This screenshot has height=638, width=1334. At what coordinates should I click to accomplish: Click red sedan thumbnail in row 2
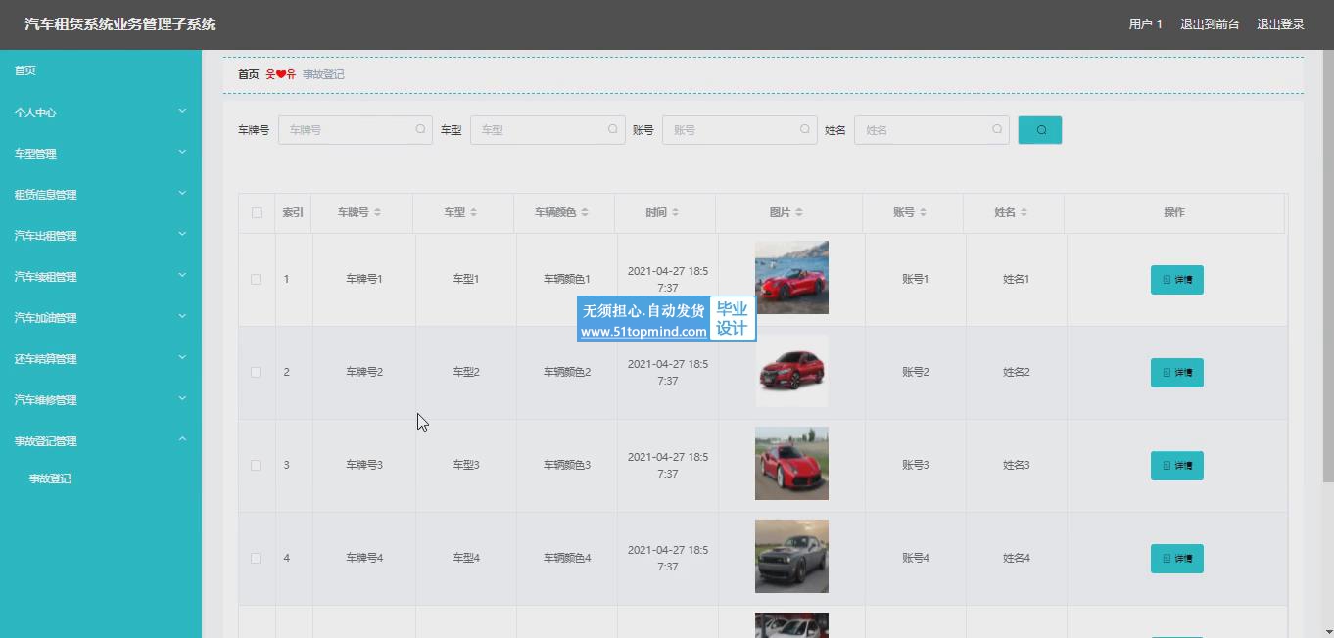click(791, 370)
